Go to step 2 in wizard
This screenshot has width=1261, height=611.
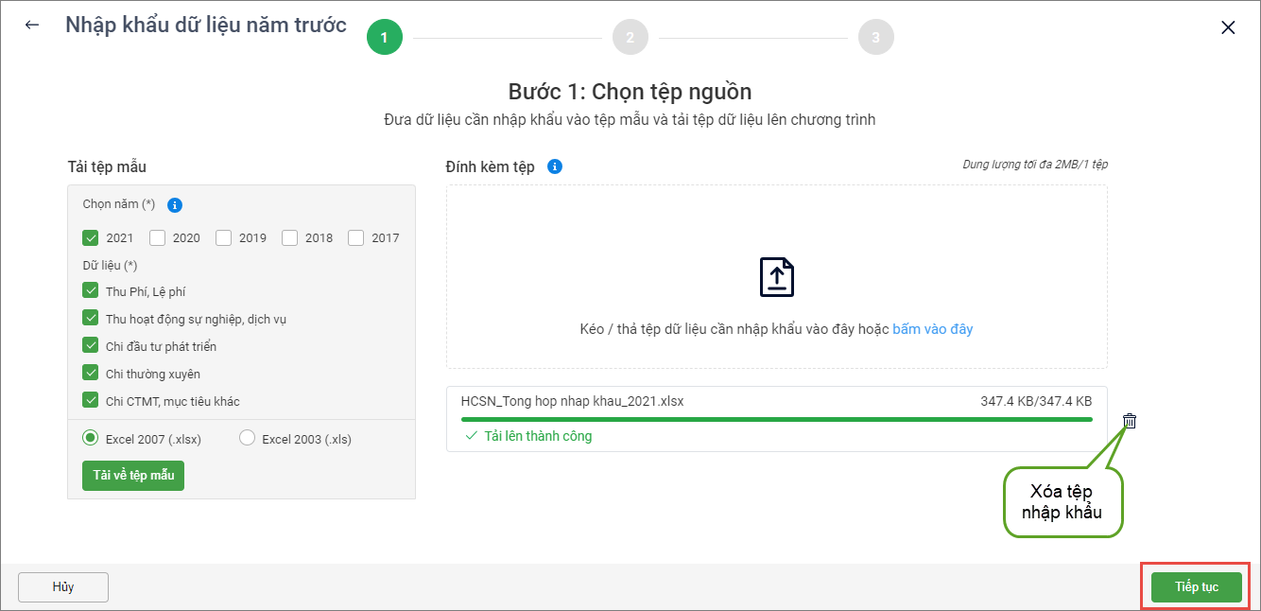point(630,38)
